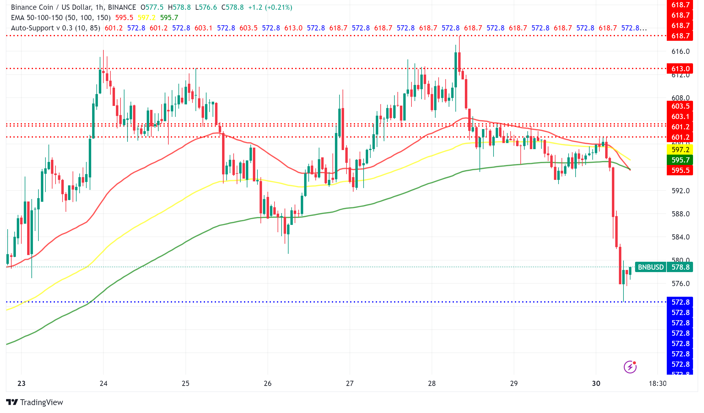
Task: Click the 576.0 price axis label
Action: (x=680, y=284)
